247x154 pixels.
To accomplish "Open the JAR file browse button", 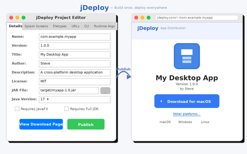I will (x=105, y=91).
